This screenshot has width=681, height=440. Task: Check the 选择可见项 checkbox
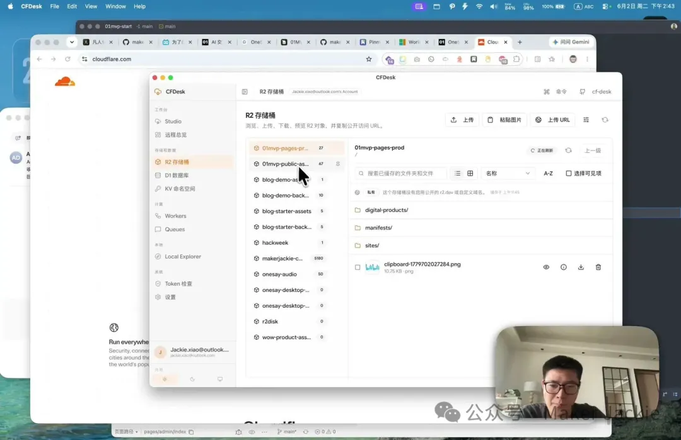(569, 173)
